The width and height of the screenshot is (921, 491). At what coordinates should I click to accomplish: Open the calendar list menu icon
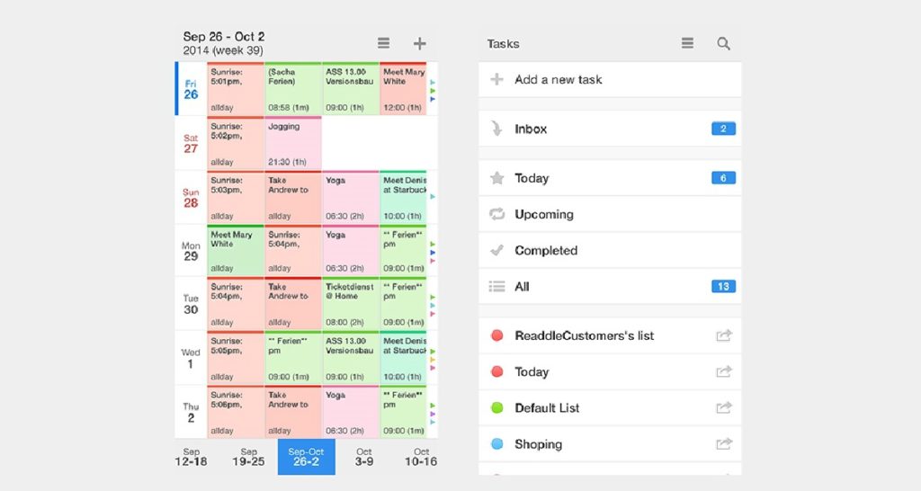click(384, 43)
